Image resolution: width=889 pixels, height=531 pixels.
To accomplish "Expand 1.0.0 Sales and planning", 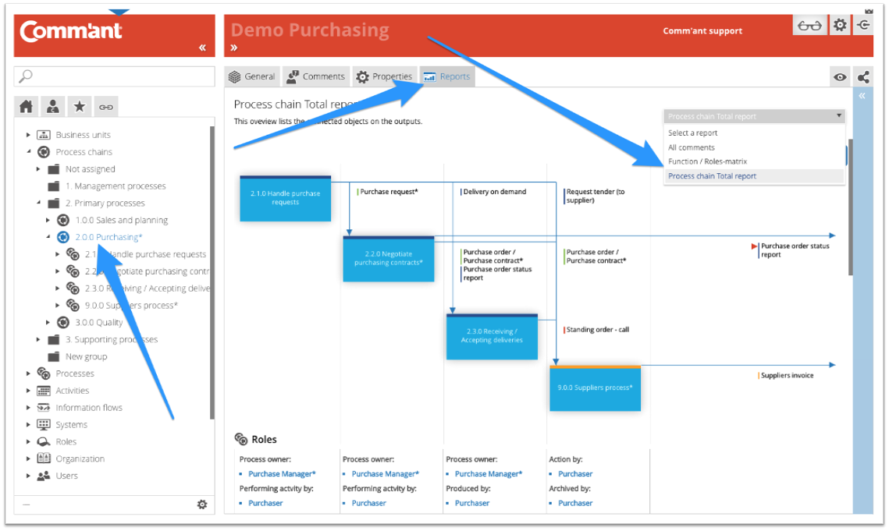I will 48,220.
